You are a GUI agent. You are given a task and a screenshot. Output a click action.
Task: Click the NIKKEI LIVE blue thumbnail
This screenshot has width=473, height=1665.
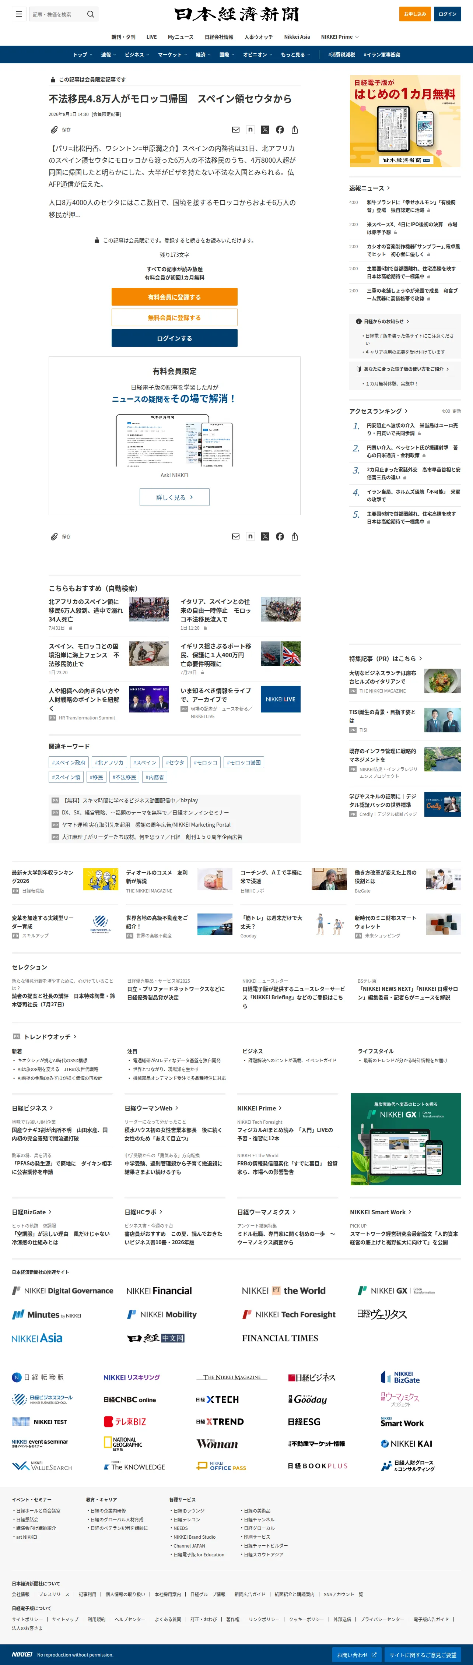click(280, 699)
